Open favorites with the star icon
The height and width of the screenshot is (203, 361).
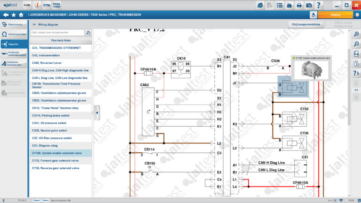14,15
